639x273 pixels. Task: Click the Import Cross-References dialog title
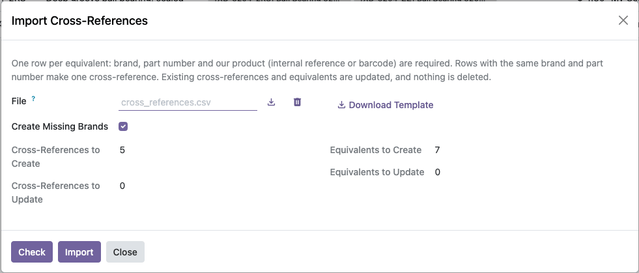click(79, 21)
